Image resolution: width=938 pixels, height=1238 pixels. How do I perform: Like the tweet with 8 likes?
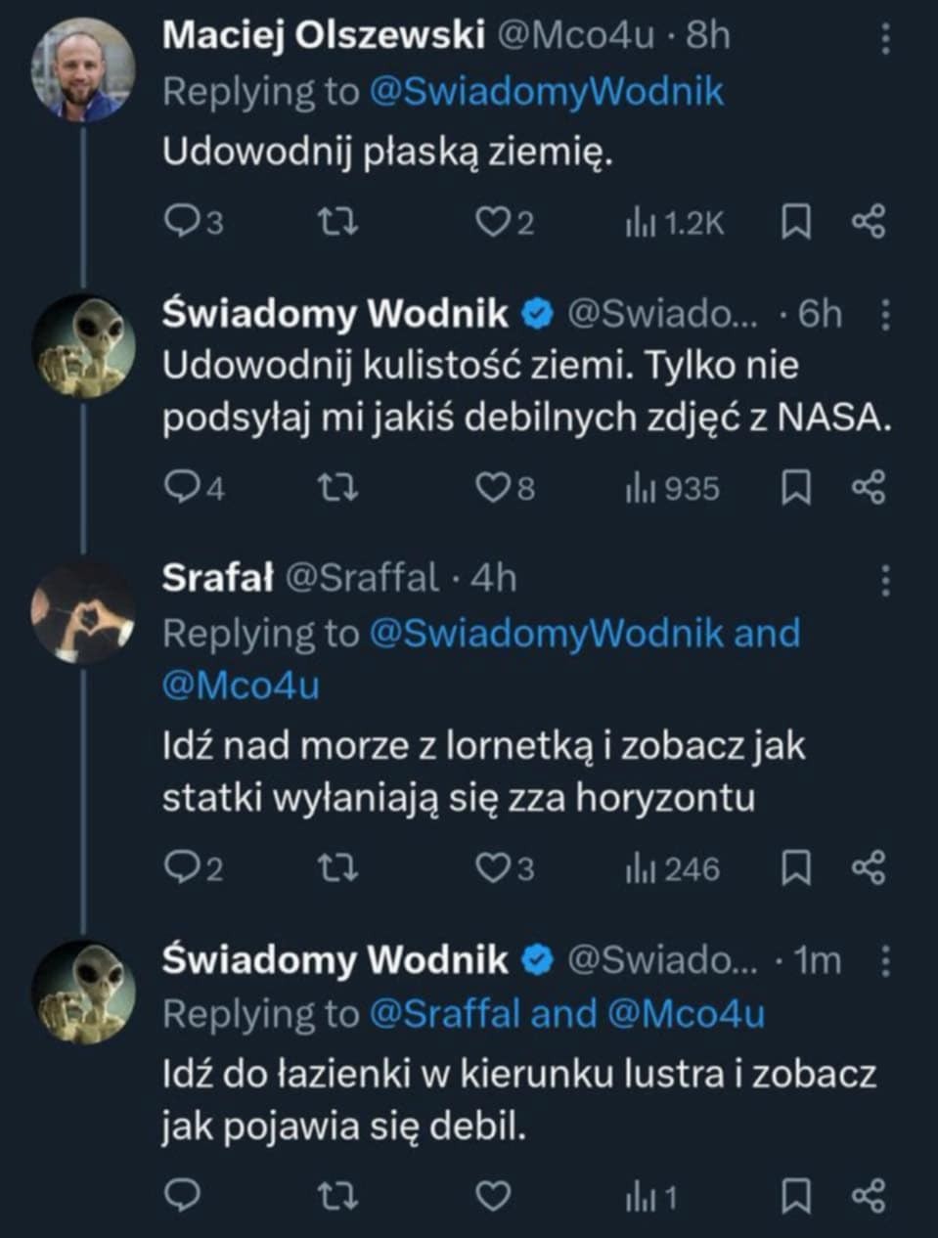[492, 488]
